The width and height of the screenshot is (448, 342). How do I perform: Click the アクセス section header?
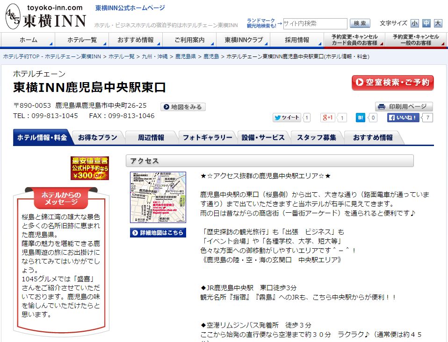(x=270, y=161)
